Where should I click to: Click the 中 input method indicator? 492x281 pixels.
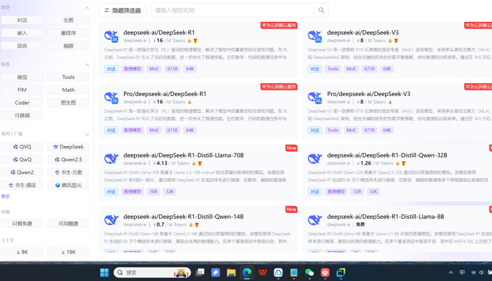462,272
